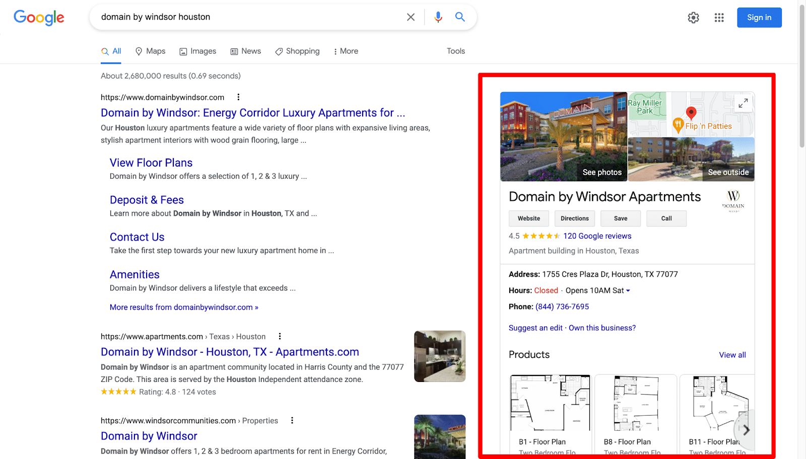This screenshot has width=806, height=459.
Task: Click See photos on the building image
Action: tap(602, 172)
